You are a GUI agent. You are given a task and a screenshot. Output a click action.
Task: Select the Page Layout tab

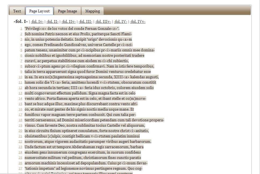(x=39, y=11)
